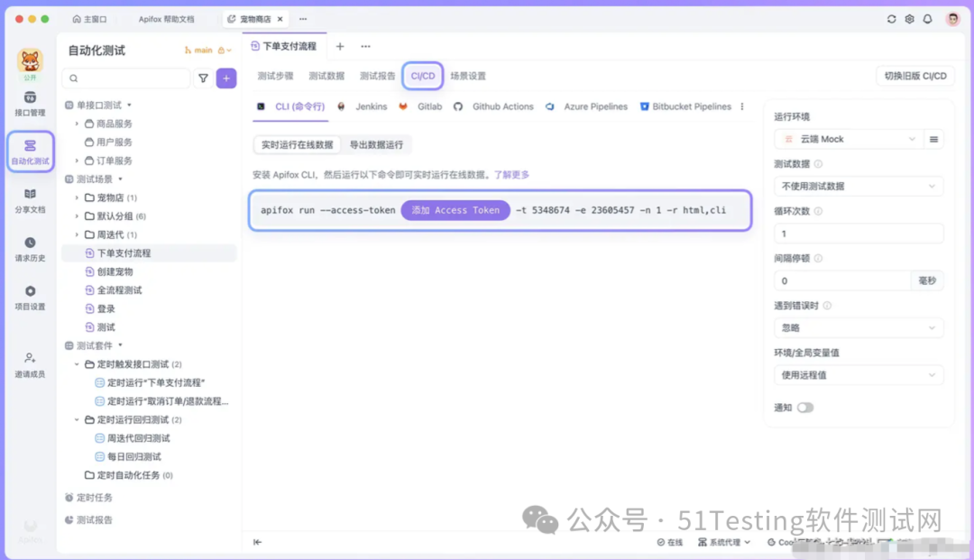Viewport: 974px width, 560px height.
Task: Click the user avatar top right
Action: click(953, 19)
